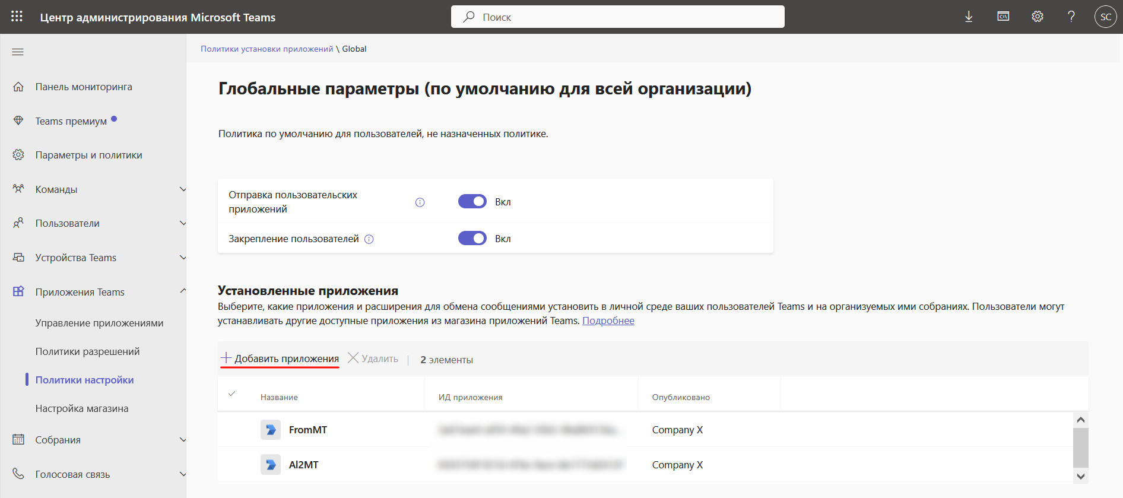Image resolution: width=1123 pixels, height=498 pixels.
Task: Open the settings gear in header
Action: tap(1038, 17)
